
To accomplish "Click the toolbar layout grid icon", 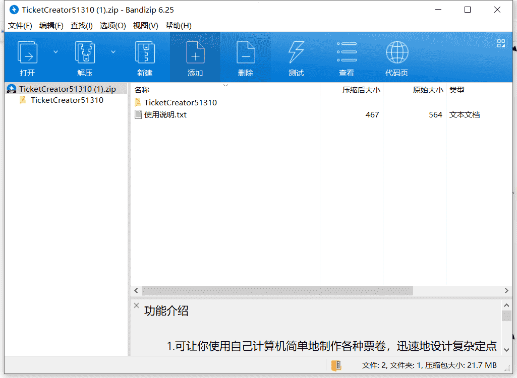I will 501,43.
